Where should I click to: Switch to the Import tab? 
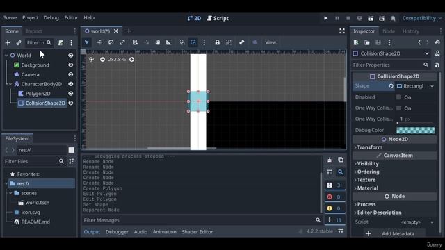[34, 31]
